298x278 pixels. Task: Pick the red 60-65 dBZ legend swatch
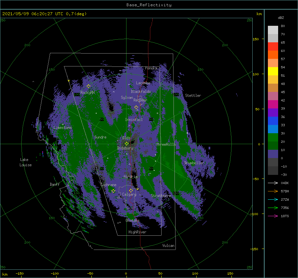(x=273, y=47)
